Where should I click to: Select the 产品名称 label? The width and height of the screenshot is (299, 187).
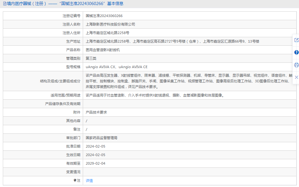[x=73, y=50]
